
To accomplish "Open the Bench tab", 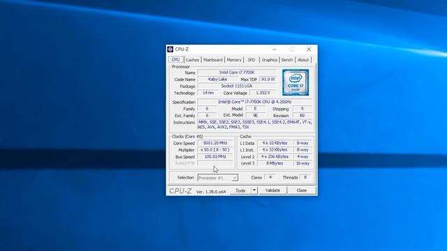I will click(x=287, y=60).
